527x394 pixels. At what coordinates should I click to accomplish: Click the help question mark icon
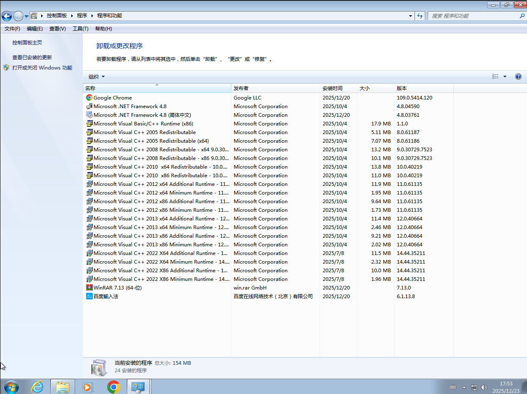tap(518, 76)
